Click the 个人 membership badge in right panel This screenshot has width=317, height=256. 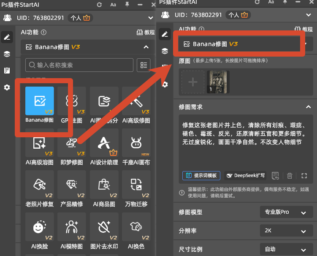click(238, 15)
